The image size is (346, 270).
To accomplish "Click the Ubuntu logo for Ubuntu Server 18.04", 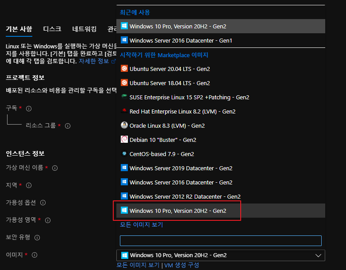I will point(124,83).
